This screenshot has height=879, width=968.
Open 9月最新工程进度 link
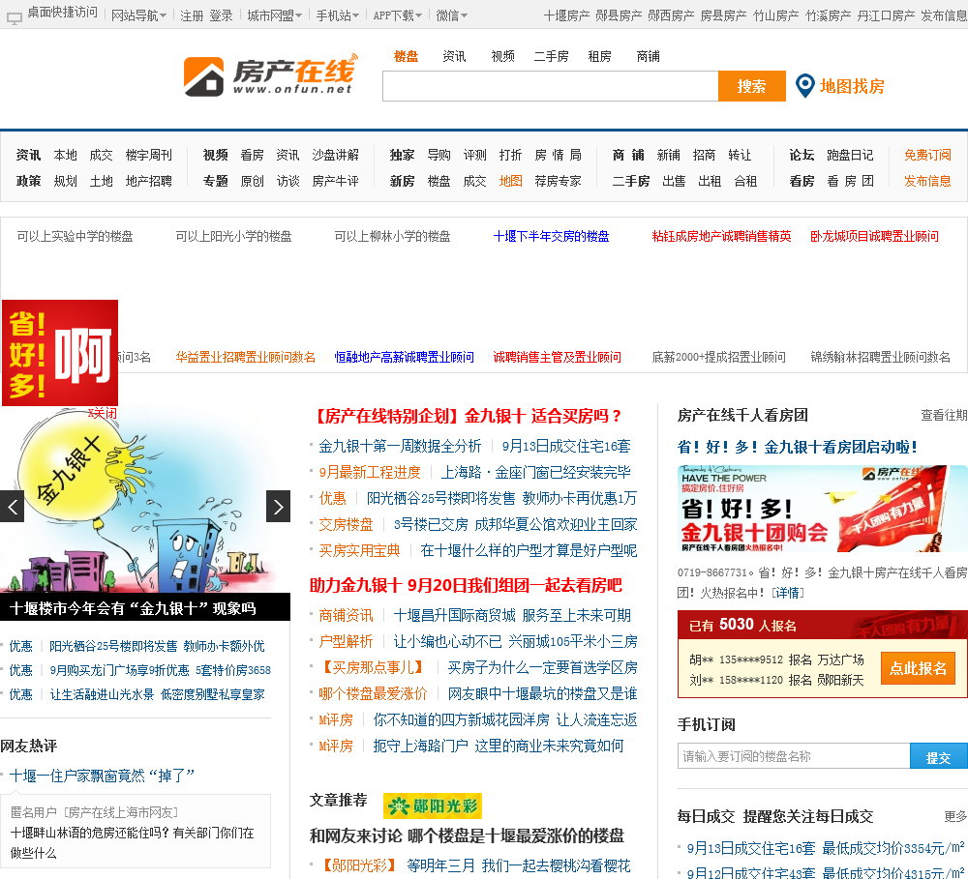tap(370, 473)
